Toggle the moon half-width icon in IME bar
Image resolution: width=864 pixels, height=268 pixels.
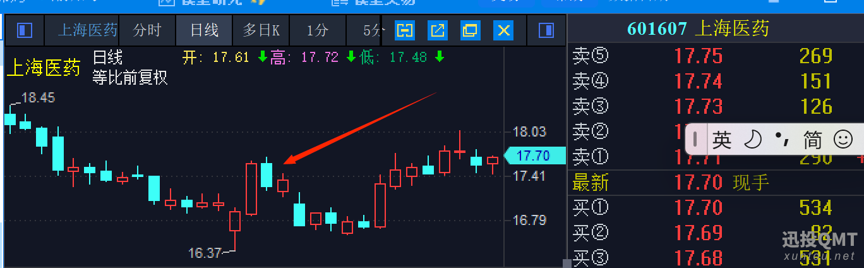click(x=752, y=140)
